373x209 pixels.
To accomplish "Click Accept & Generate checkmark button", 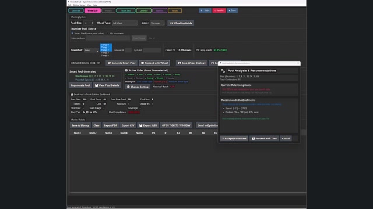I will pos(234,139).
